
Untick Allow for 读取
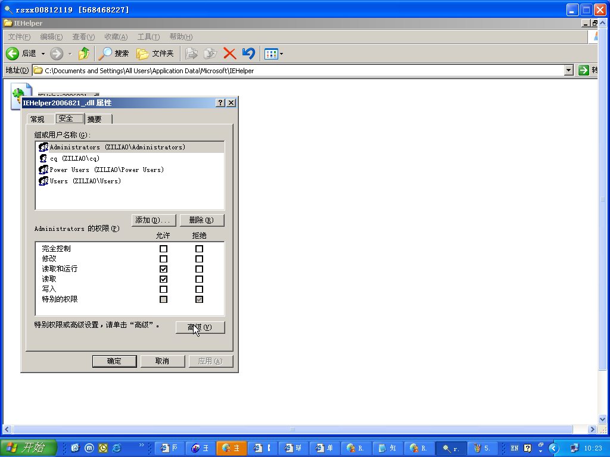(x=163, y=279)
